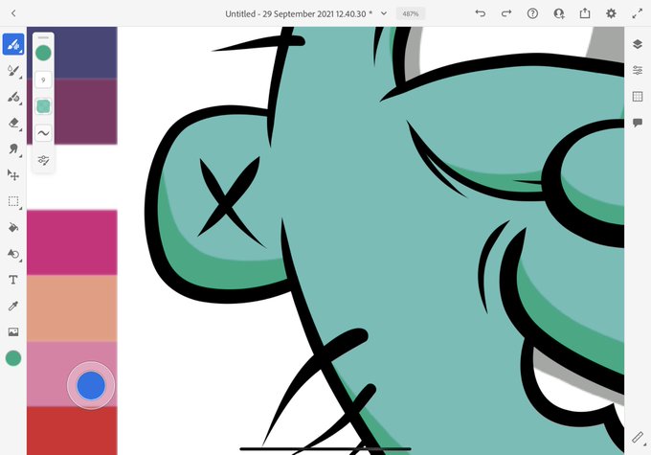Select the rectangular Selection tool
The image size is (651, 455).
click(13, 201)
